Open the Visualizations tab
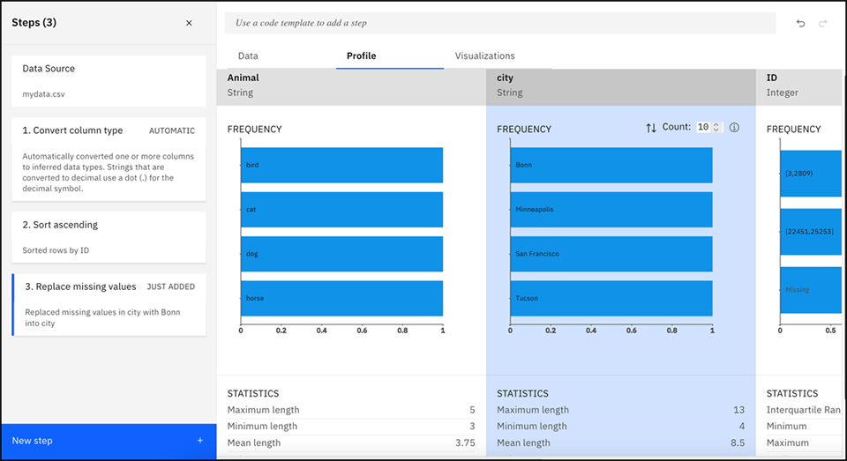Screen dimensions: 847x461 [484, 56]
